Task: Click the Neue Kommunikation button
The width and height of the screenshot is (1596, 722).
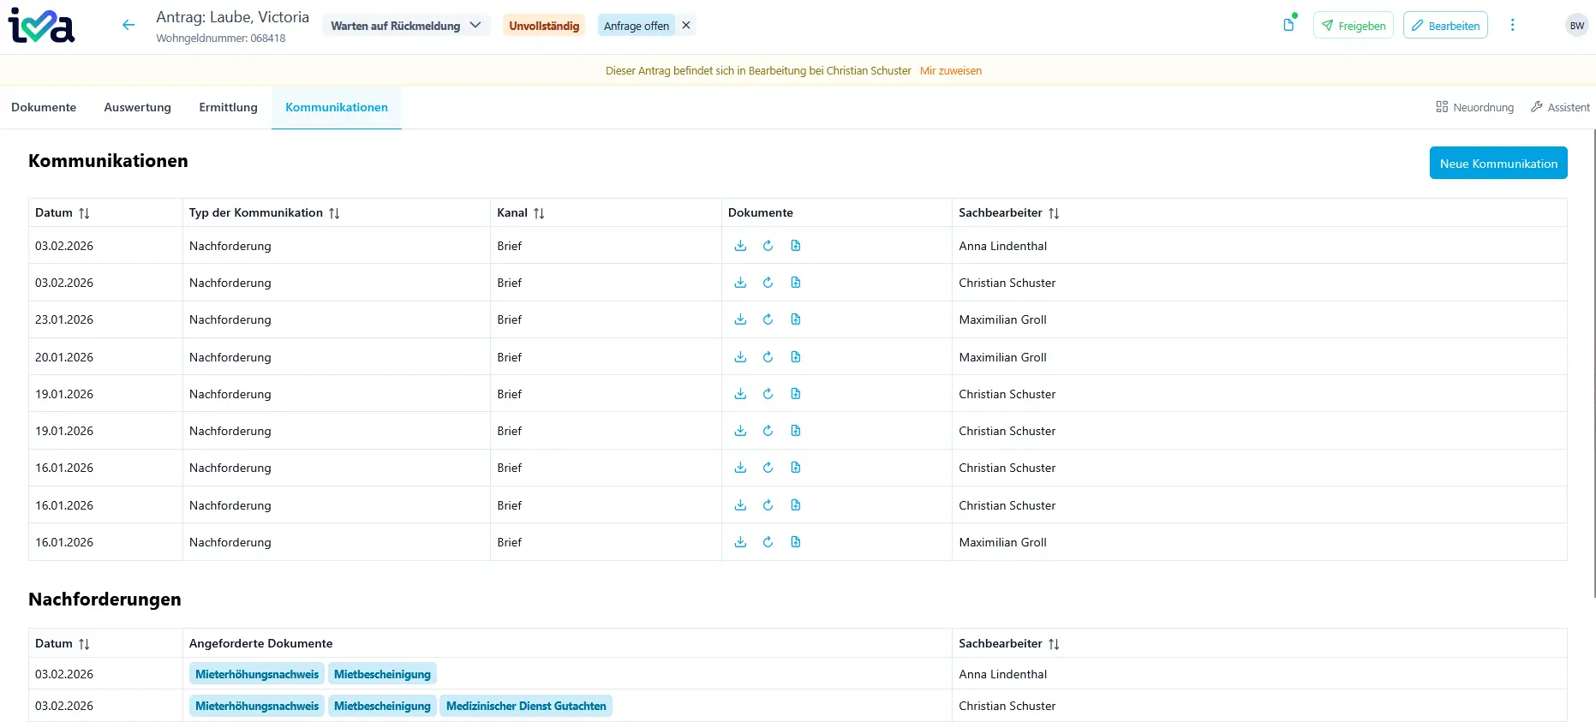Action: pyautogui.click(x=1497, y=164)
